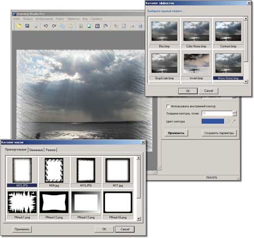Select the Invert.bmp effect thumbnail
Image resolution: width=254 pixels, height=238 pixels.
[196, 63]
